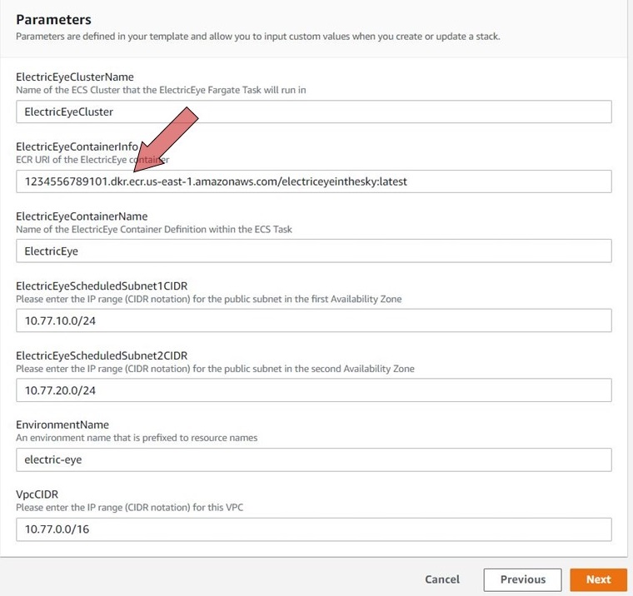Cancel the stack creation
This screenshot has width=633, height=596.
tap(442, 579)
